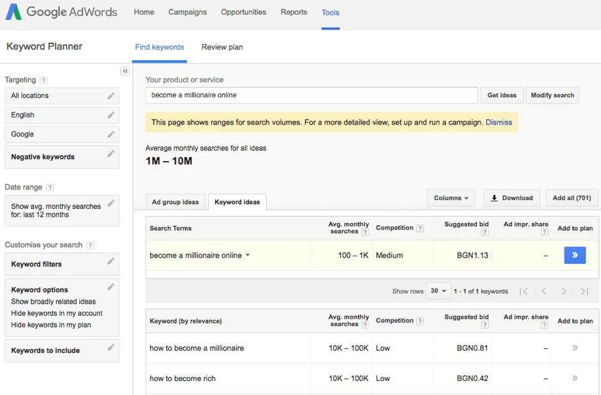Open the Ad group ideas tab
Image resolution: width=601 pixels, height=395 pixels.
pyautogui.click(x=175, y=202)
